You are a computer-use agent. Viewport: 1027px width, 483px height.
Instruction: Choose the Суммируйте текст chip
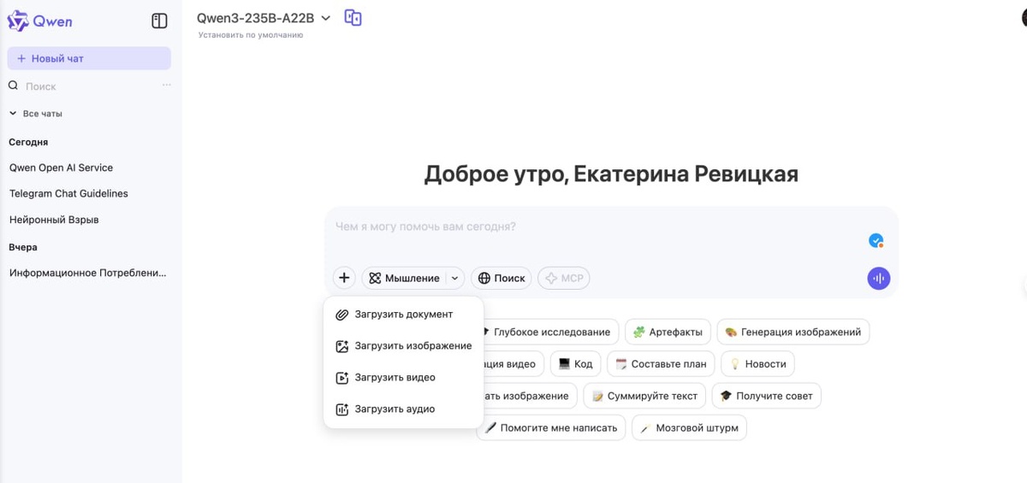coord(644,396)
